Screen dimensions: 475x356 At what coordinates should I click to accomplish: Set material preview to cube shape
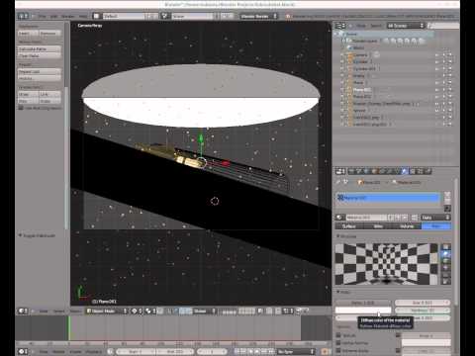445,261
